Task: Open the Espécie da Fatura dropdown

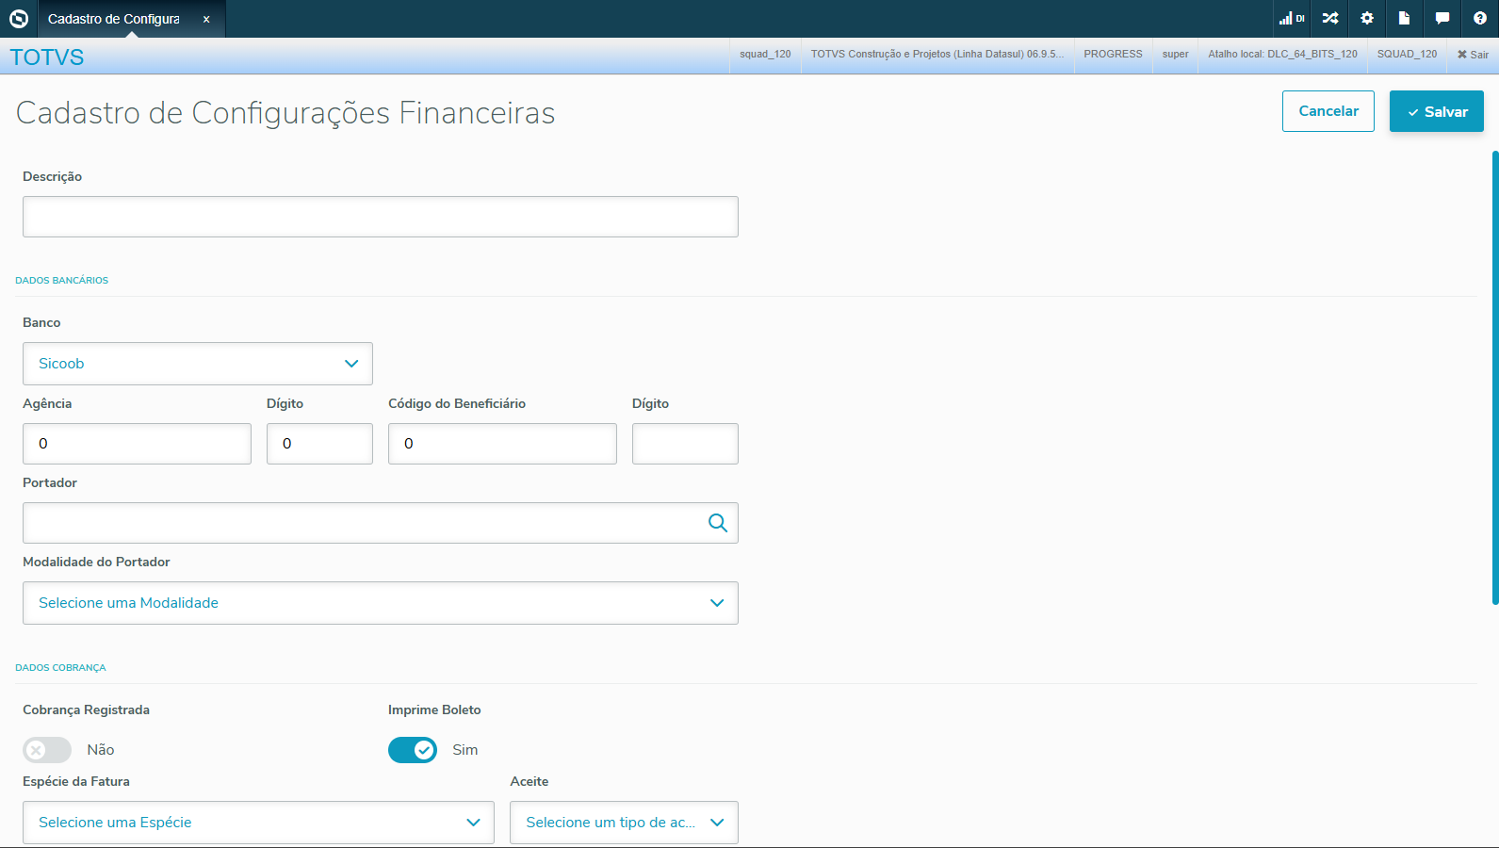Action: [258, 823]
